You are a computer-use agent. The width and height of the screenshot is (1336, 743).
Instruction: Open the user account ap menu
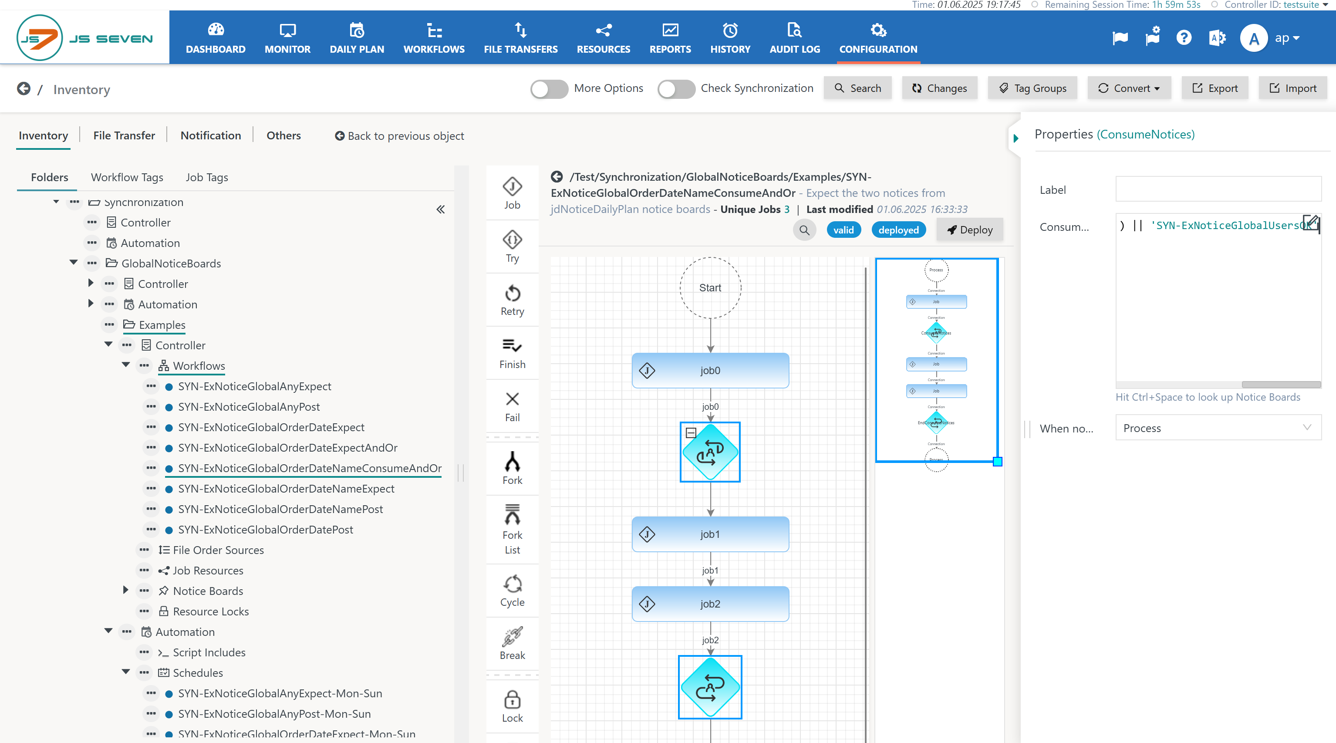tap(1287, 38)
